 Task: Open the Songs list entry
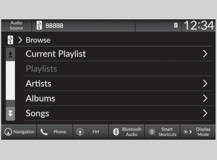pyautogui.click(x=37, y=113)
